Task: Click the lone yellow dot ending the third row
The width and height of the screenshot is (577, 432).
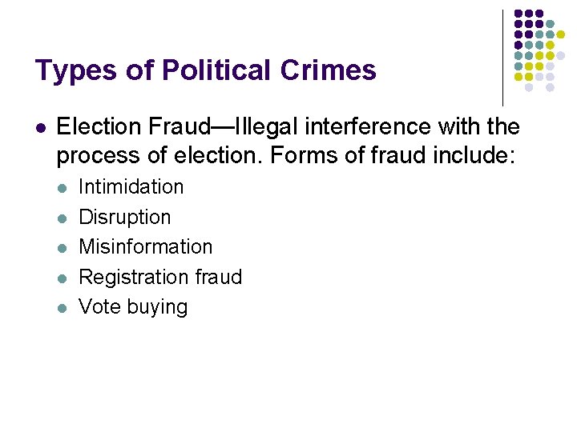Action: [560, 35]
